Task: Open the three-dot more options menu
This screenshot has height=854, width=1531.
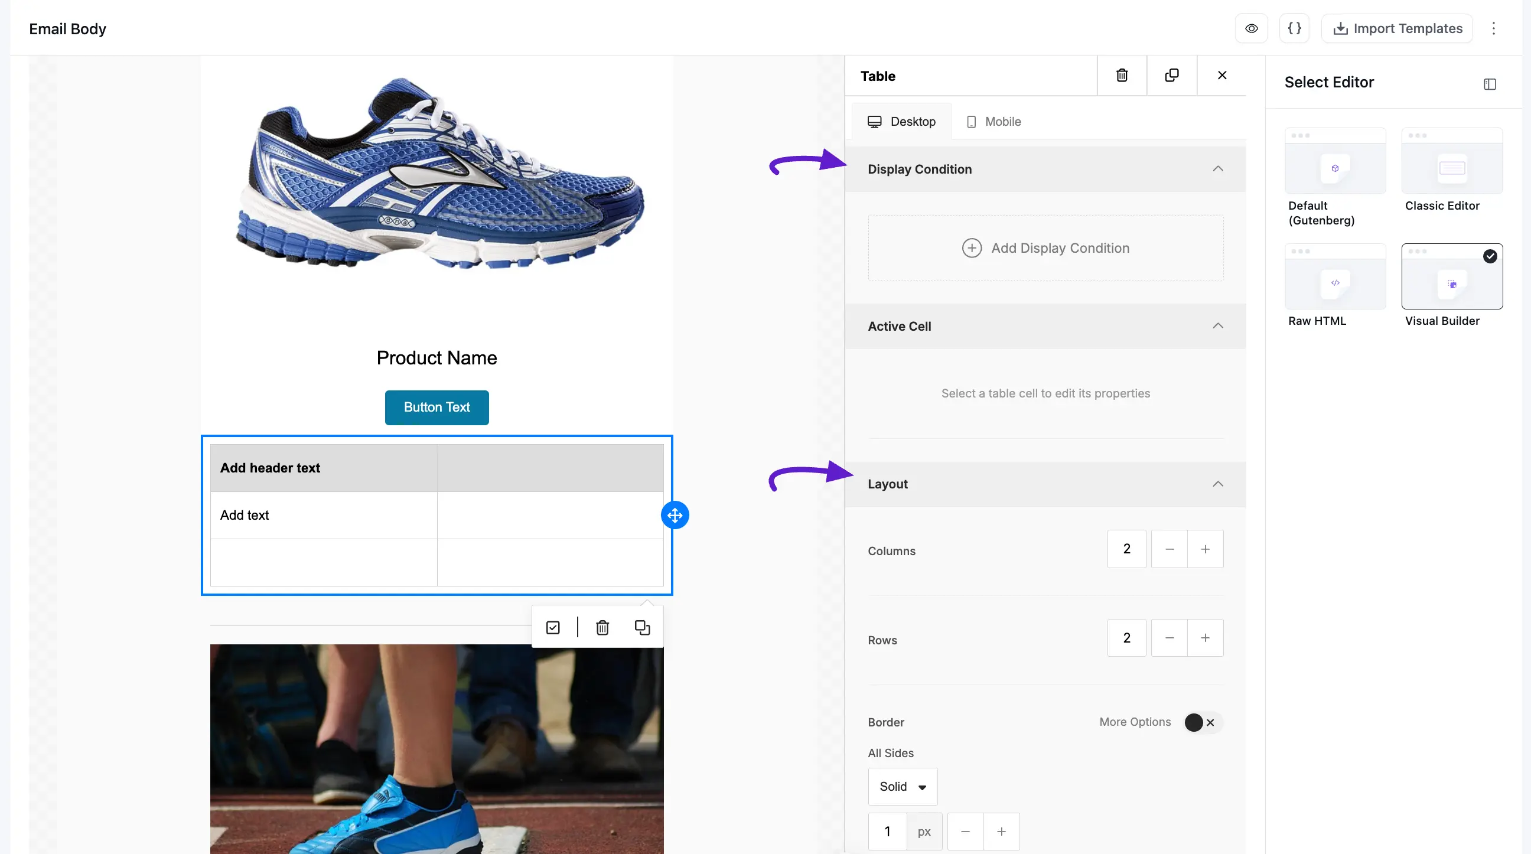Action: [1494, 28]
